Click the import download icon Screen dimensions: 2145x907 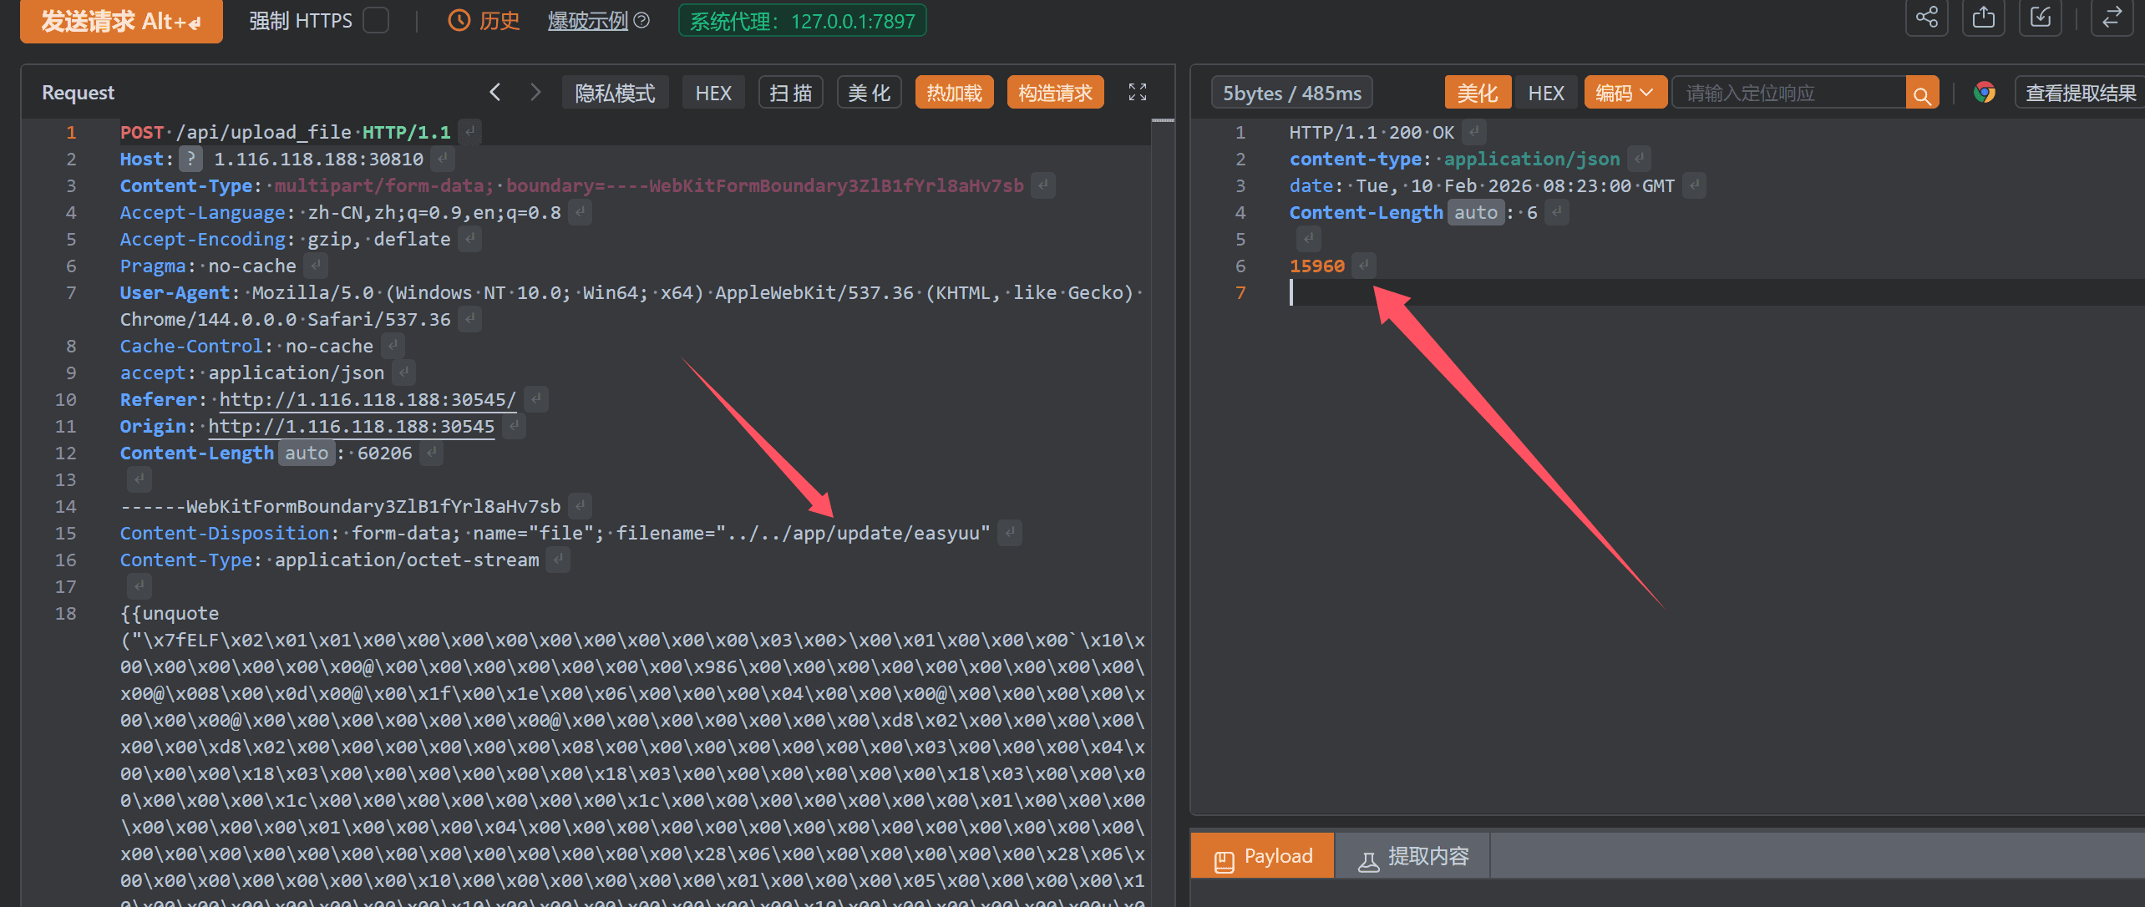tap(2040, 18)
